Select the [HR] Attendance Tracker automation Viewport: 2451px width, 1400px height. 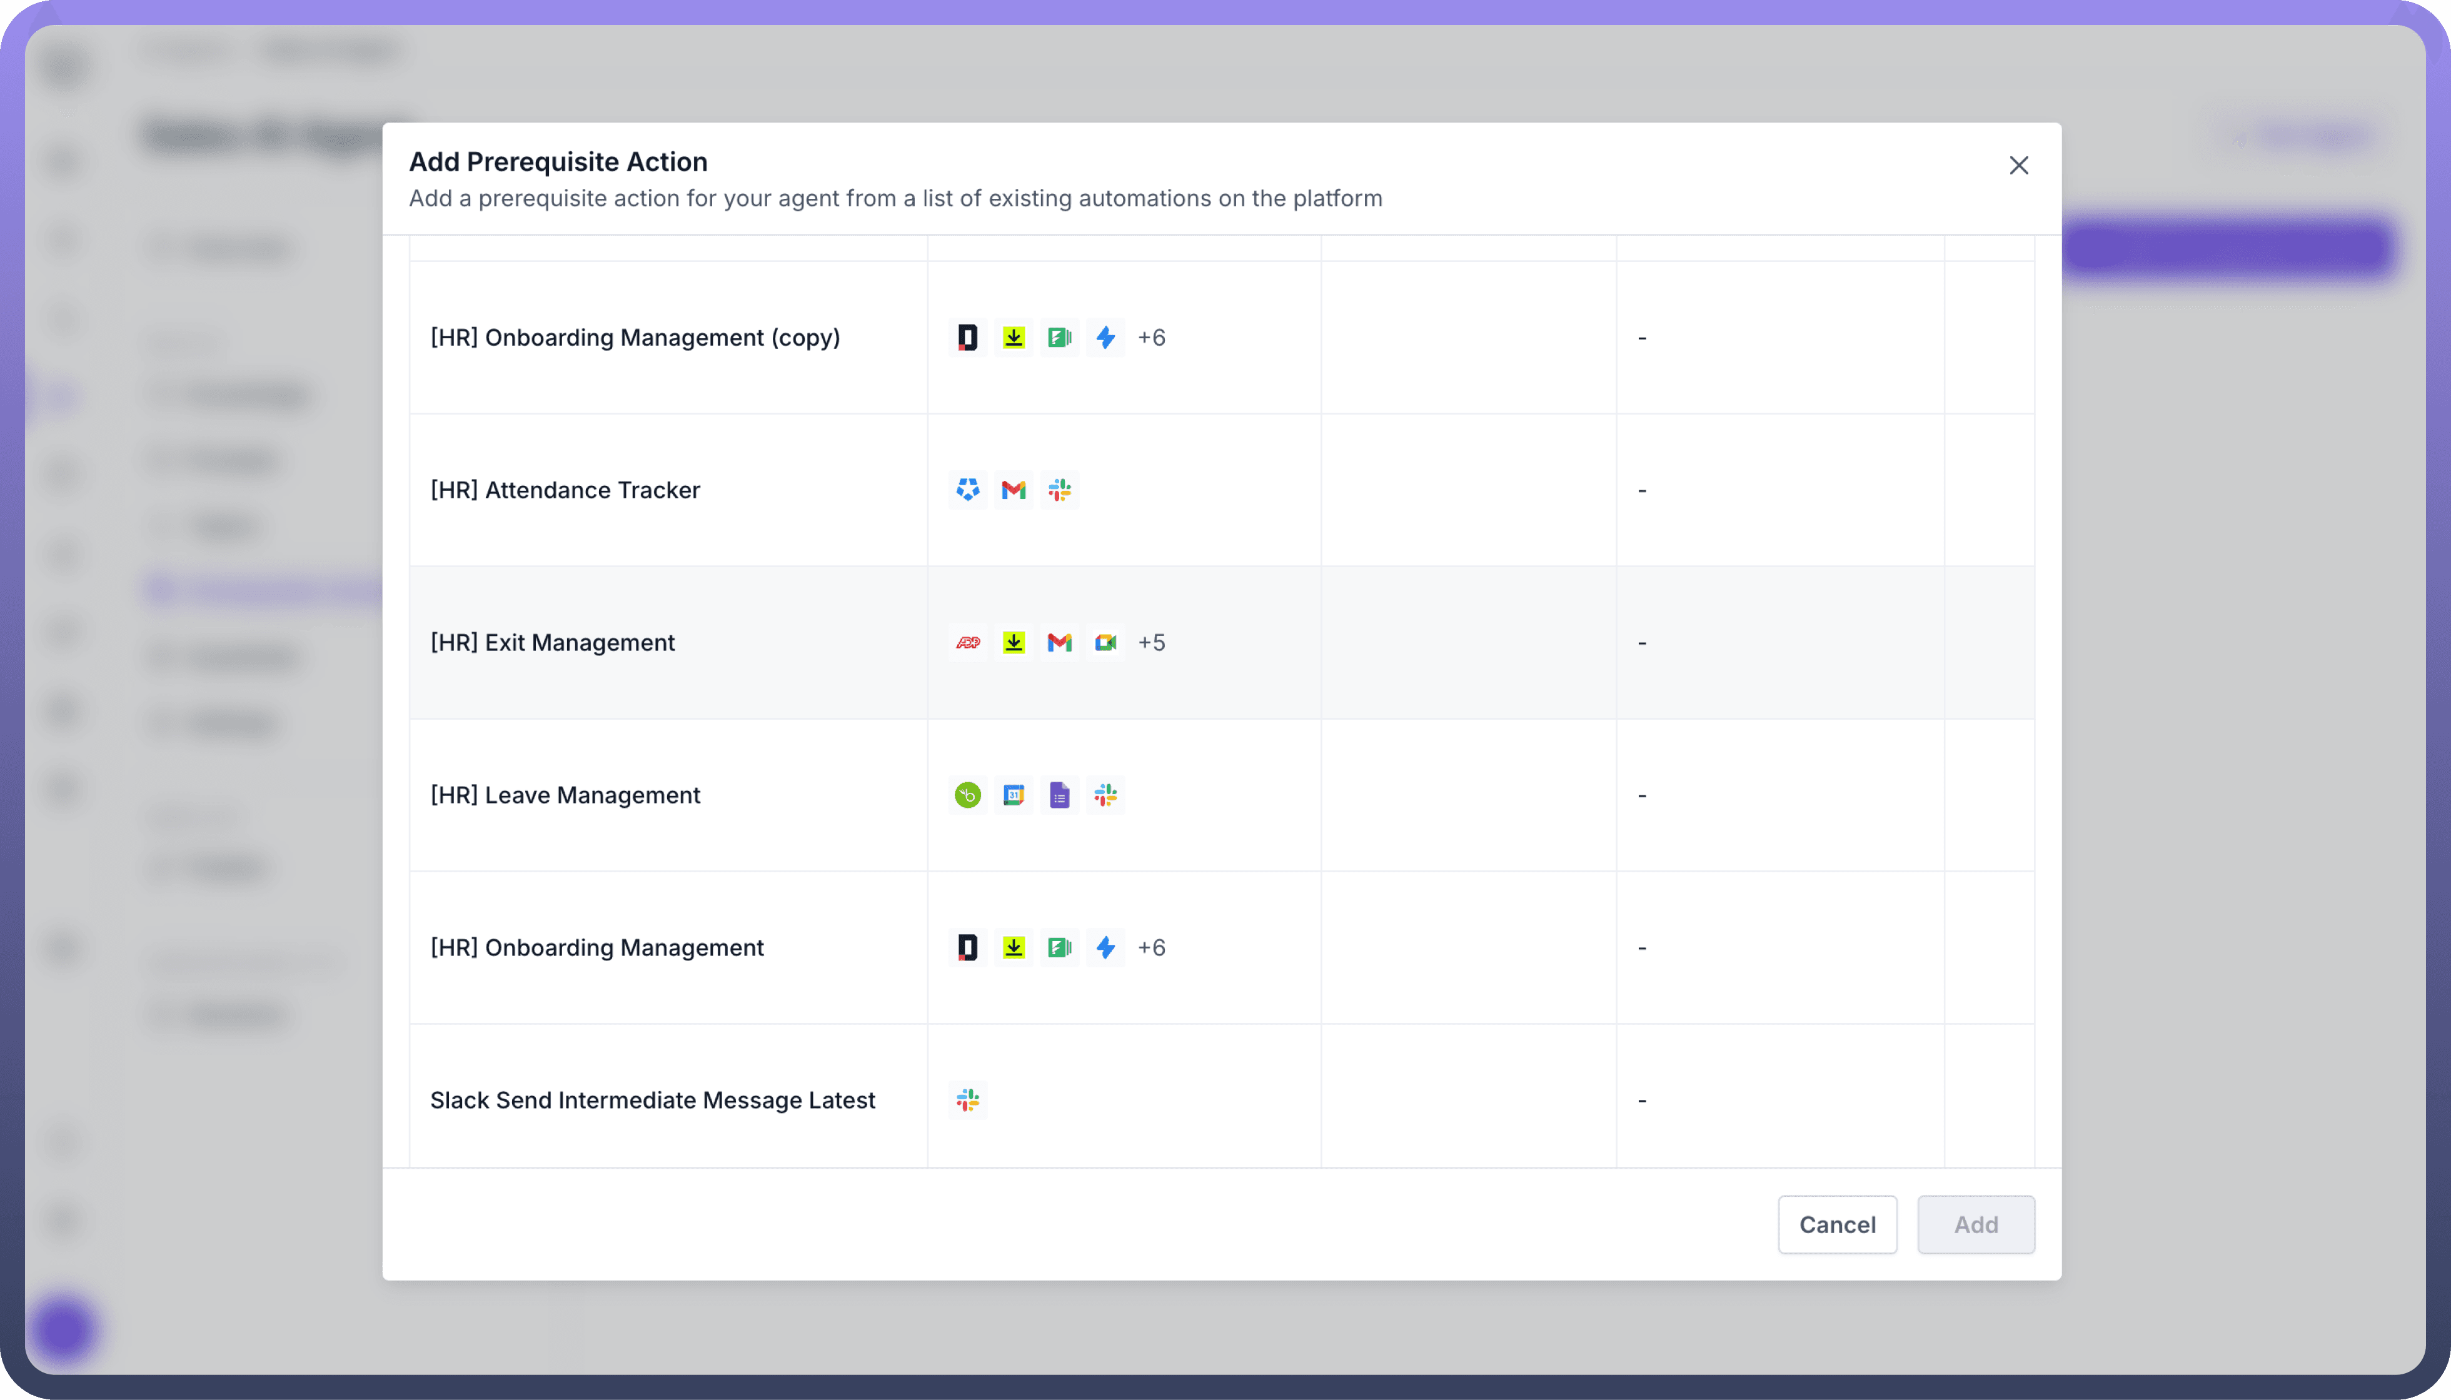click(x=565, y=490)
